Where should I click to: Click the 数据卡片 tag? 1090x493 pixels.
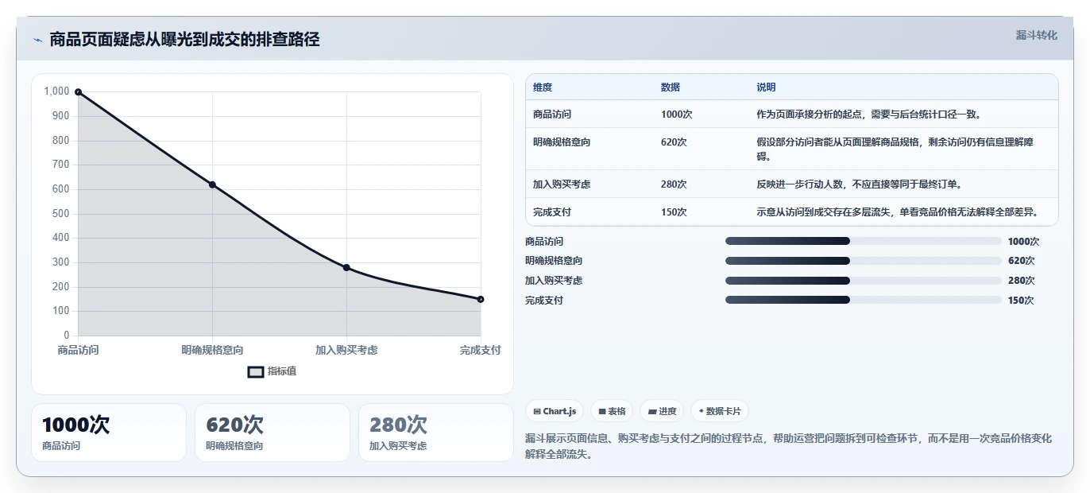[720, 411]
